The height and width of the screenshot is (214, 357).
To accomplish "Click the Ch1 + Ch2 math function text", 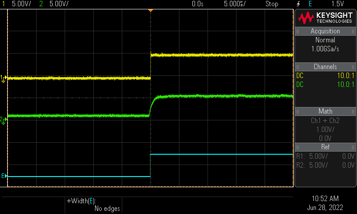I will 325,120.
